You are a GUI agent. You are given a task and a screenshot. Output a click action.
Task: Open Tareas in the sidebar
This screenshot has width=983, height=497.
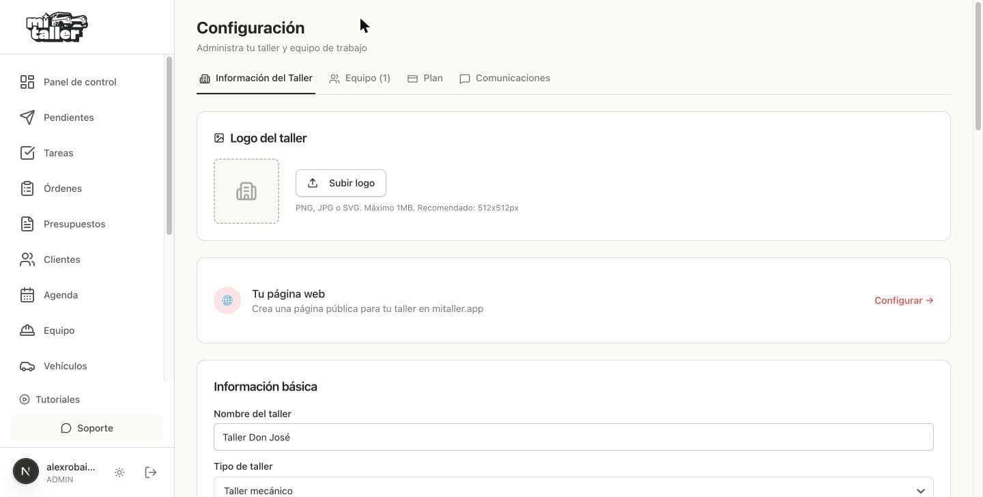pyautogui.click(x=82, y=153)
